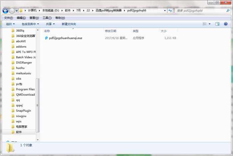The image size is (233, 156).
Task: Click the SnapPlugin folder icon in tree
Action: click(13, 110)
